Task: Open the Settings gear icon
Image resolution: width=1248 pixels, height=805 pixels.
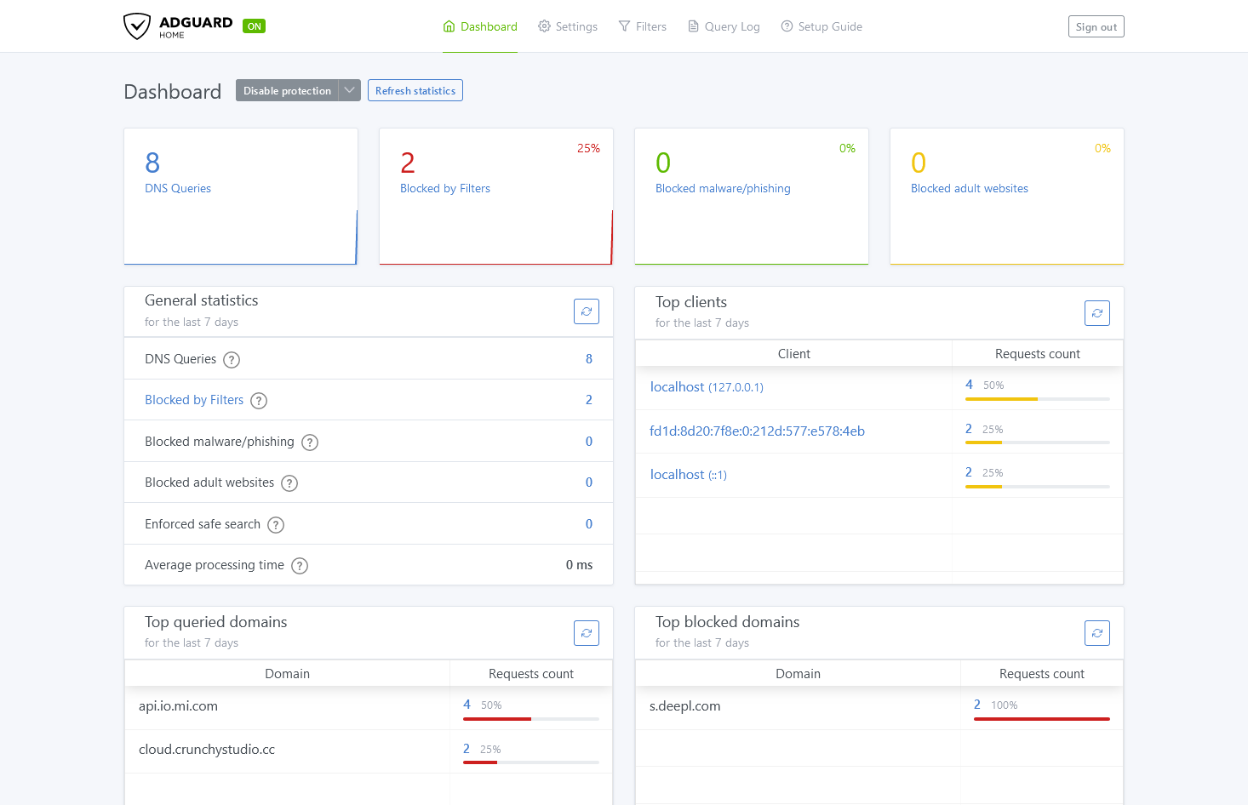Action: coord(542,26)
